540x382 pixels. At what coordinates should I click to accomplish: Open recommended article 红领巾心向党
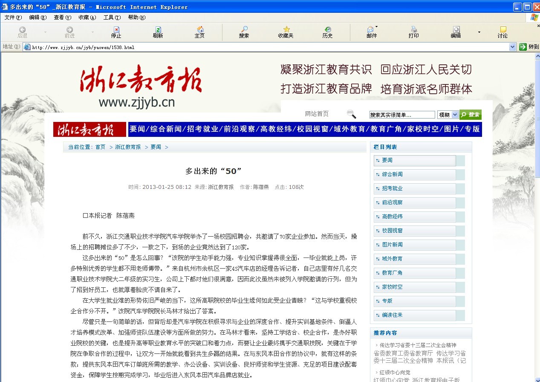coord(395,372)
